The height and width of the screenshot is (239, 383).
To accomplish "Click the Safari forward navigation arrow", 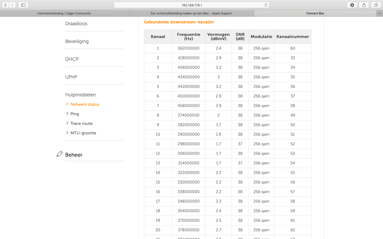I will pyautogui.click(x=13, y=5).
